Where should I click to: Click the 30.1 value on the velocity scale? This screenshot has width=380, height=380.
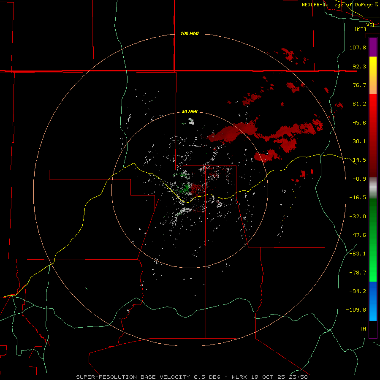[x=359, y=141]
